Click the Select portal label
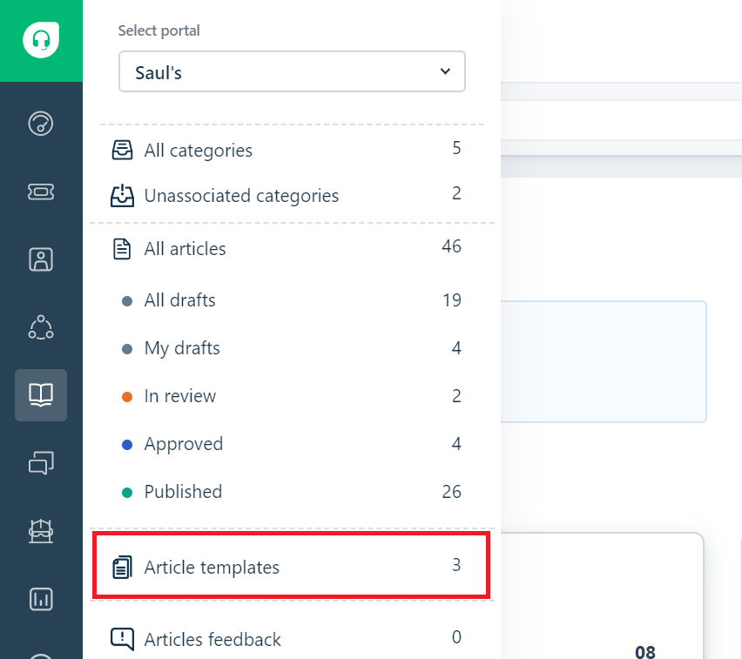742x659 pixels. click(x=159, y=30)
